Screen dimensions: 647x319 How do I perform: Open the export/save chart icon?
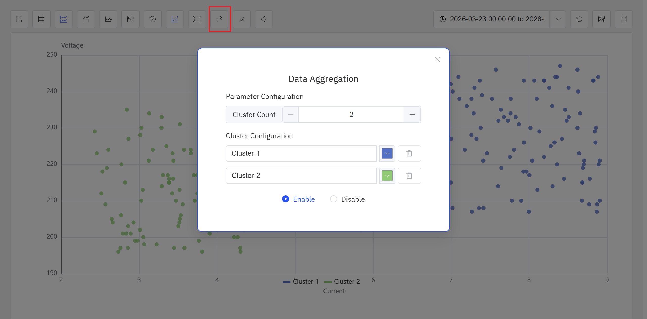19,19
